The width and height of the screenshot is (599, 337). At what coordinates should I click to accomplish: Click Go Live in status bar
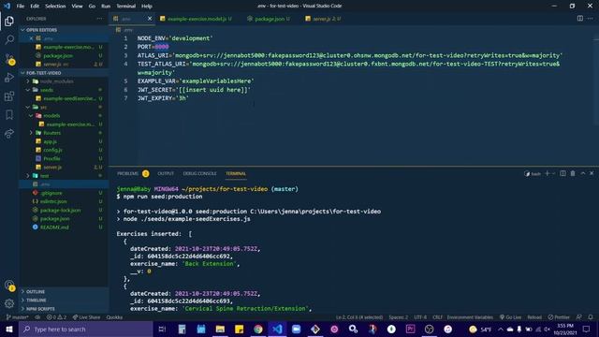[510, 317]
